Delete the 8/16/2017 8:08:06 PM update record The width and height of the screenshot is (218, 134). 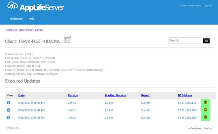click(x=205, y=102)
